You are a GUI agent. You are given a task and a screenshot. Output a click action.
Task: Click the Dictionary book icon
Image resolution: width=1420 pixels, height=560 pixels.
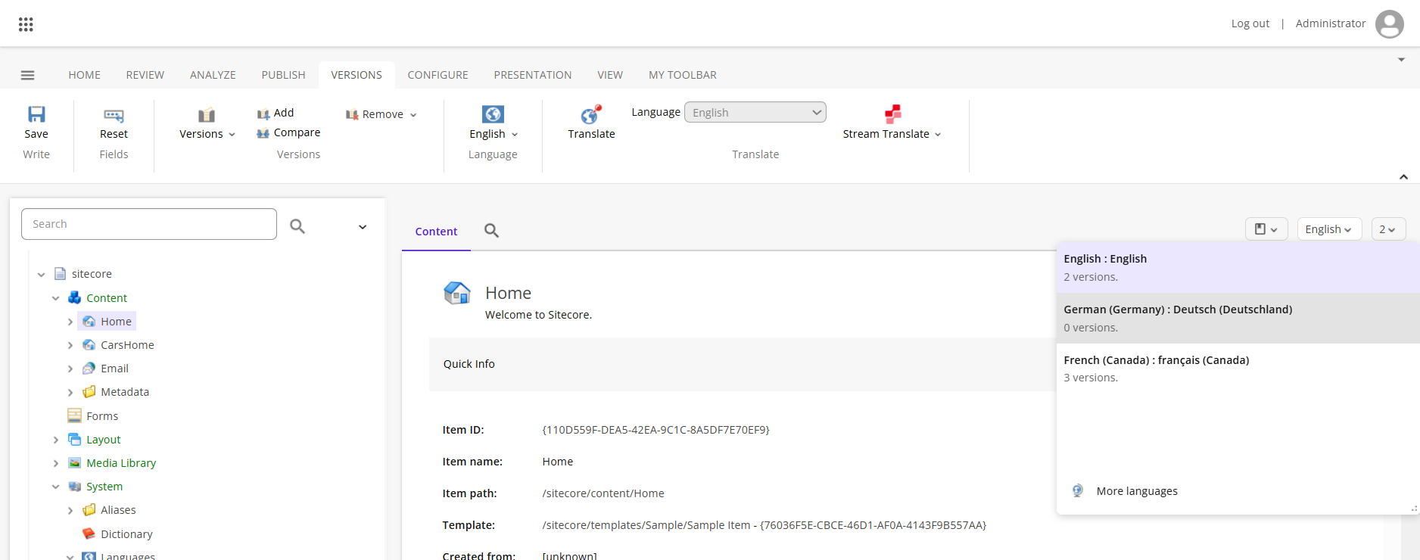[x=89, y=534]
